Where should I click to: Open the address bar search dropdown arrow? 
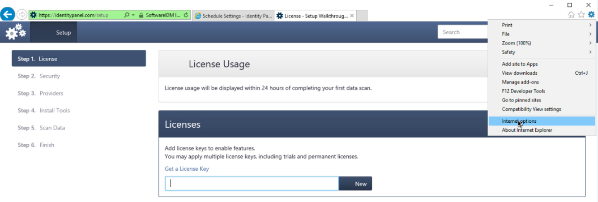[133, 15]
